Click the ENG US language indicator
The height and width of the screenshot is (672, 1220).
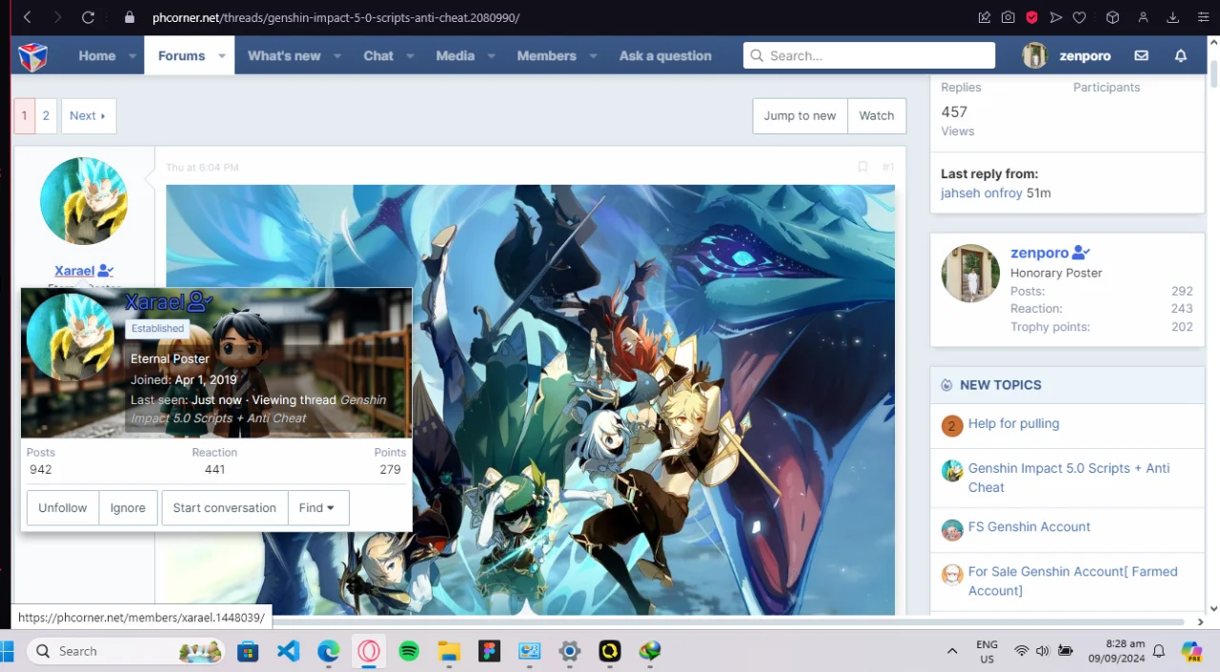point(987,651)
